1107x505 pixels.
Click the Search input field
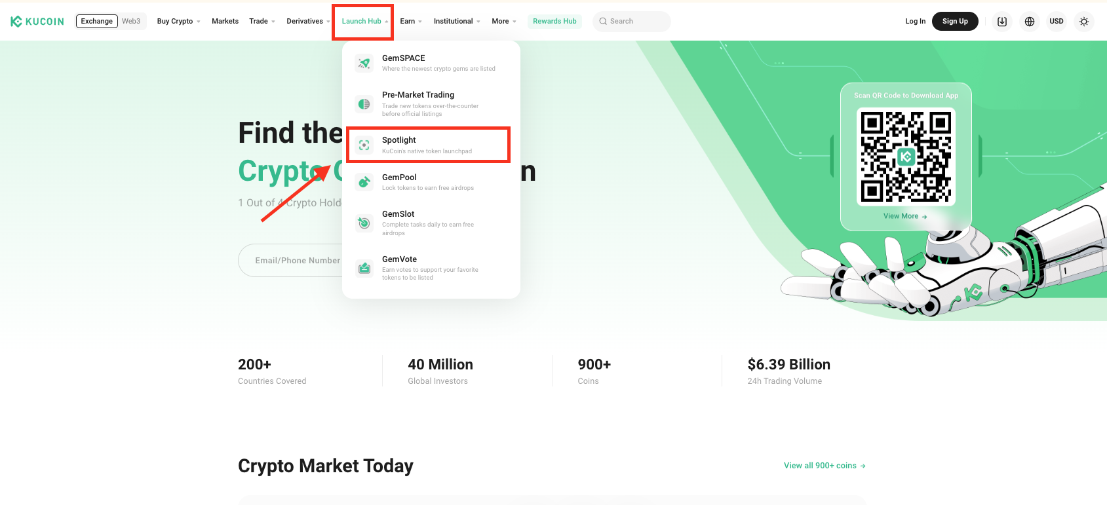click(x=637, y=21)
